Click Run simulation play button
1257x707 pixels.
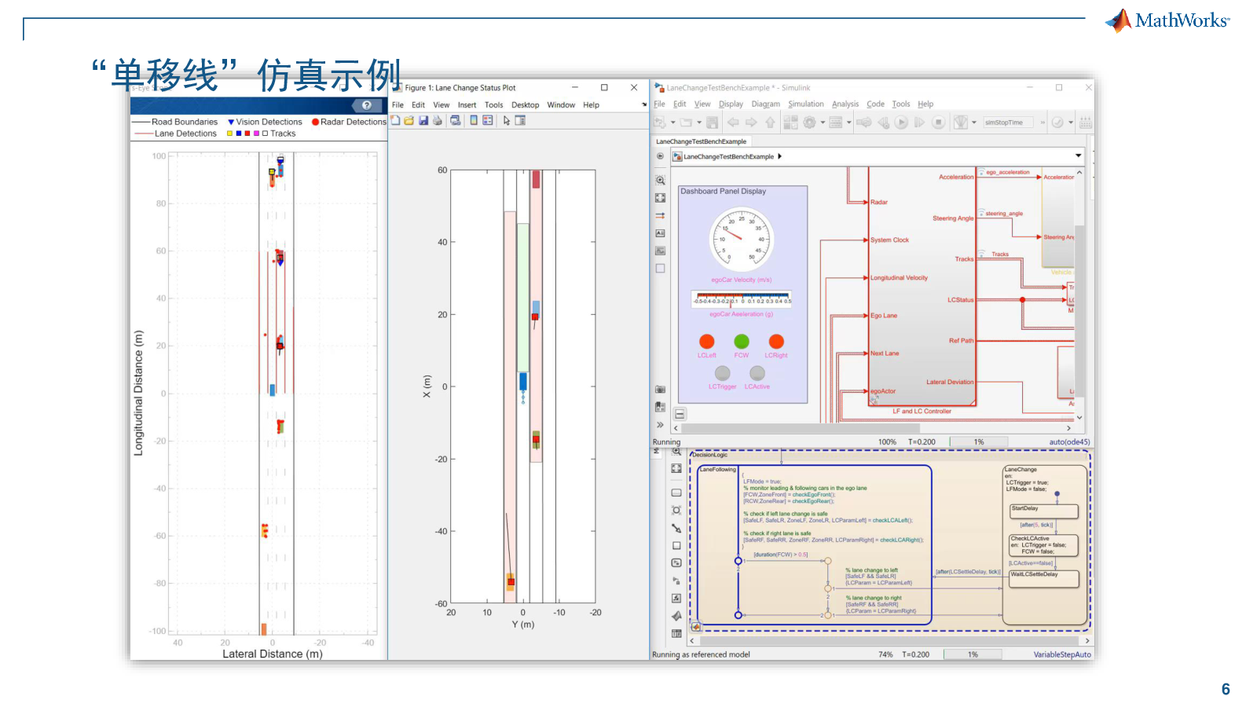(x=901, y=123)
